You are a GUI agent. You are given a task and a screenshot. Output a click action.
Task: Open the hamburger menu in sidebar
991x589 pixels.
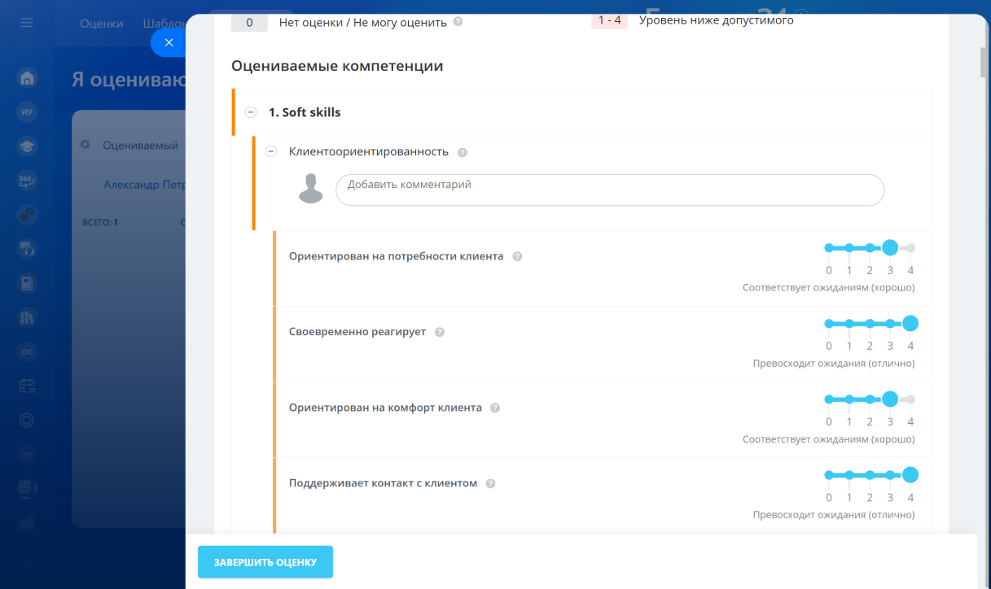pyautogui.click(x=27, y=23)
